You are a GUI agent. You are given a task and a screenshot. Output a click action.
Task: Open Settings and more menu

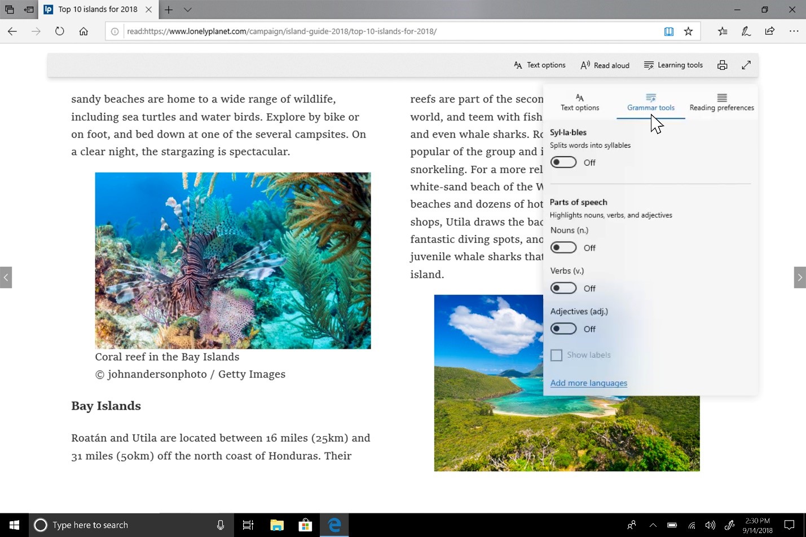tap(794, 32)
